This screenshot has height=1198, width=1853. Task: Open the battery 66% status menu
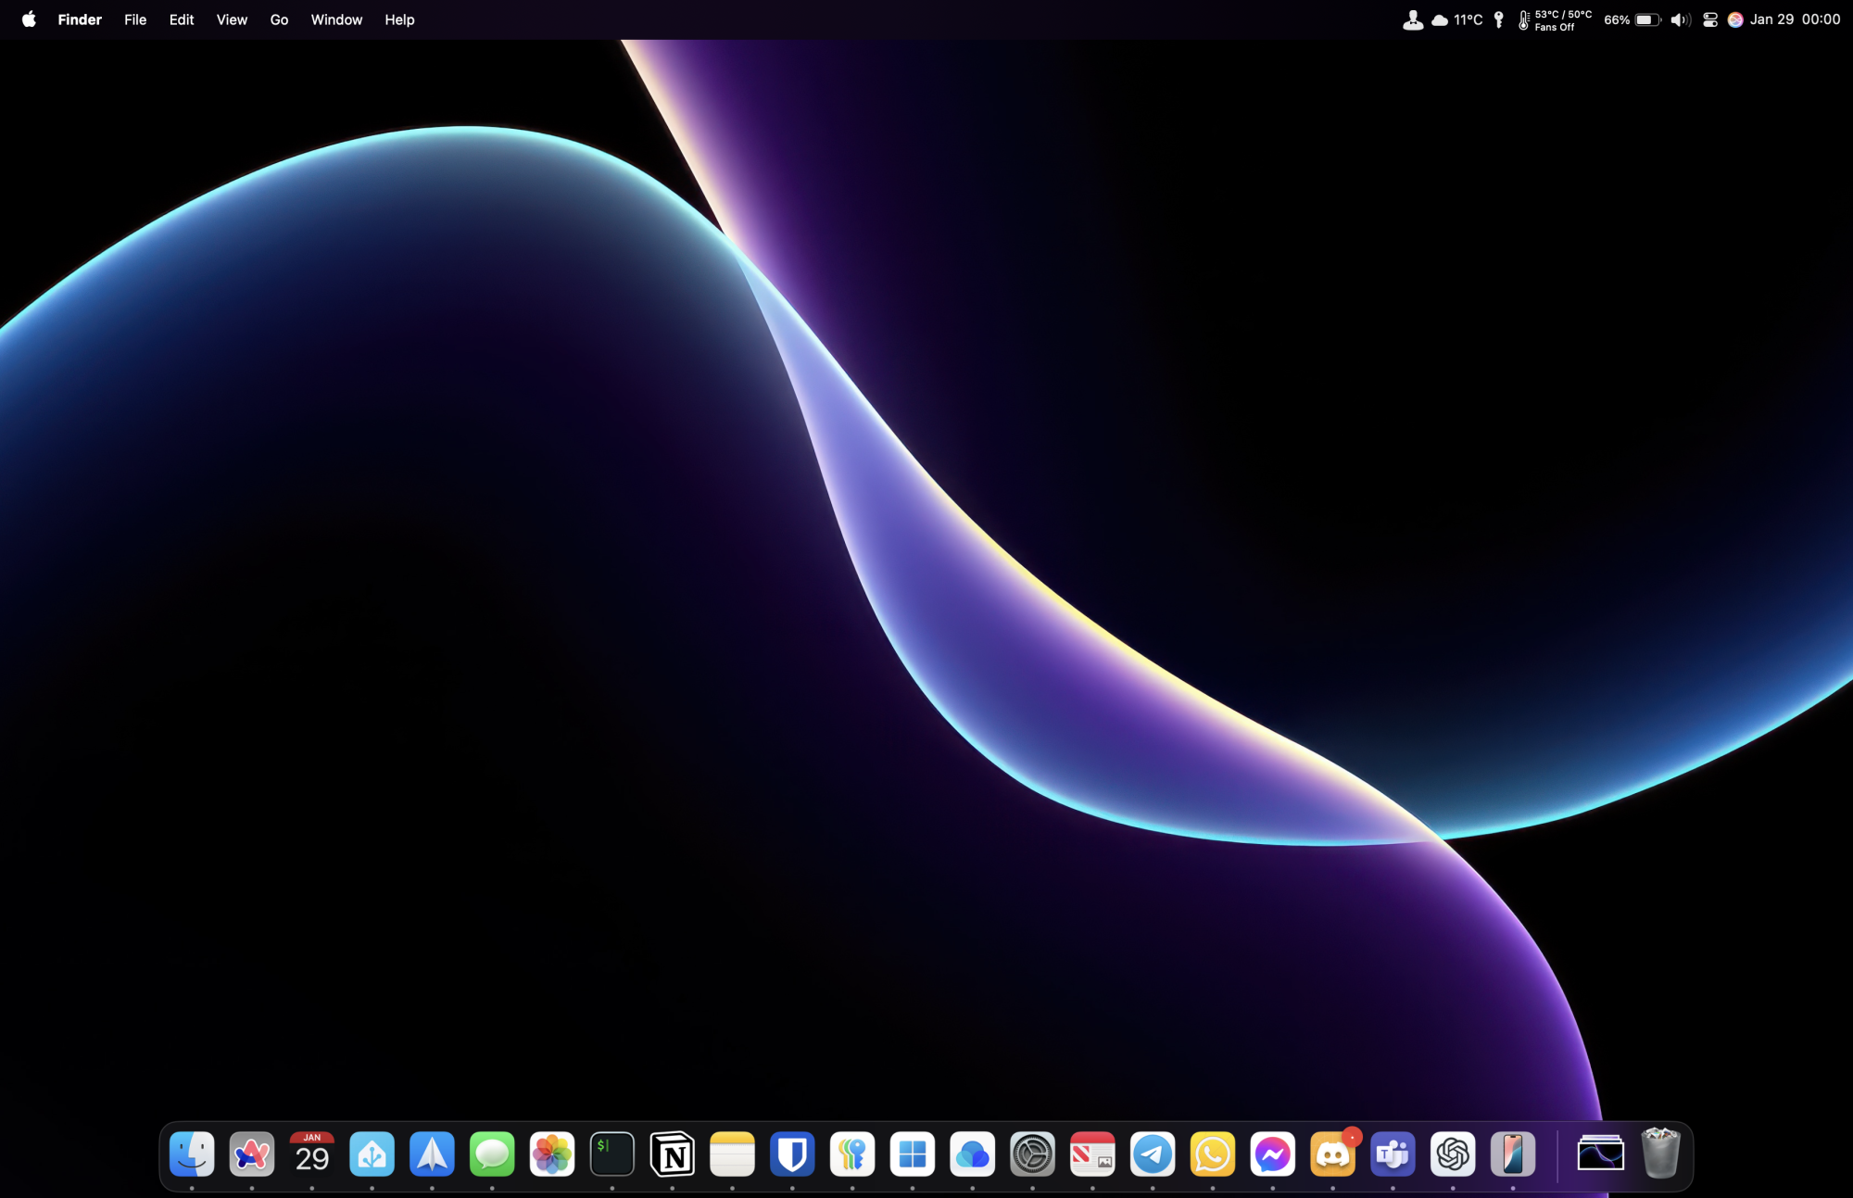click(x=1632, y=19)
